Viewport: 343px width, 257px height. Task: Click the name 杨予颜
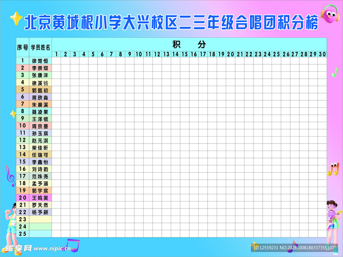tap(40, 212)
